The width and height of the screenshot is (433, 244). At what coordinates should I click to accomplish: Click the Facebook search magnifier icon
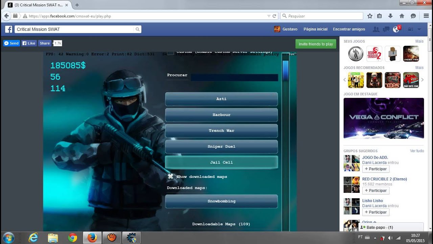[137, 29]
